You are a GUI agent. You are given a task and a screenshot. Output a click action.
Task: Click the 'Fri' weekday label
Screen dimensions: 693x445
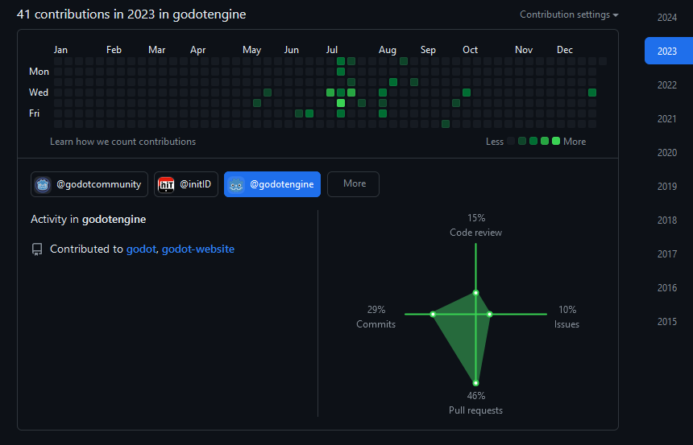click(34, 113)
